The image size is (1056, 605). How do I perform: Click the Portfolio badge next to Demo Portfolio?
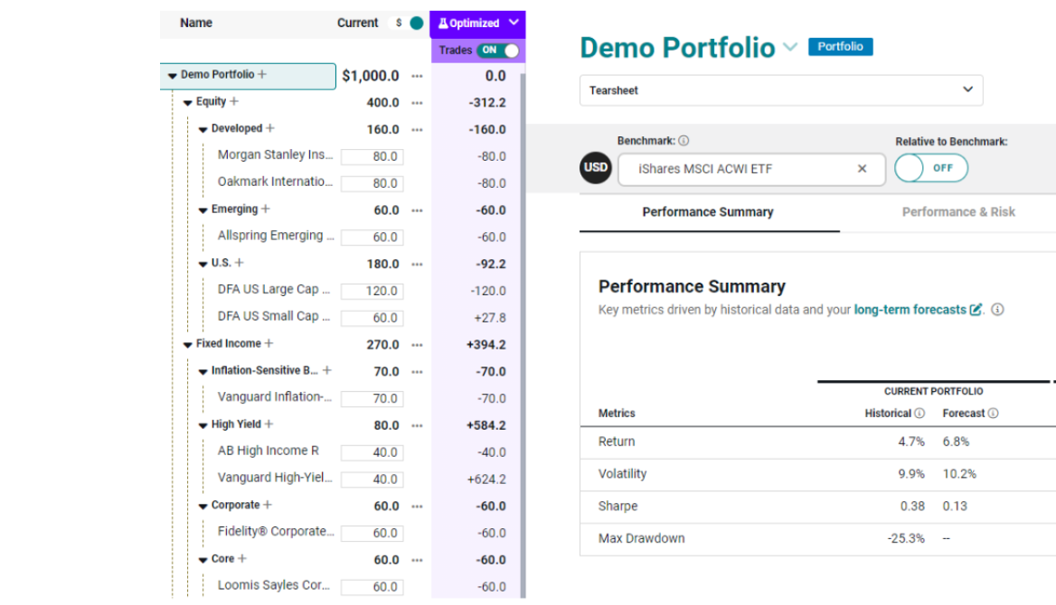840,46
